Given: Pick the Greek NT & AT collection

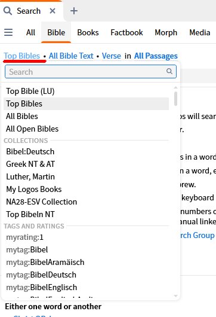Looking at the screenshot, I should 86,164.
